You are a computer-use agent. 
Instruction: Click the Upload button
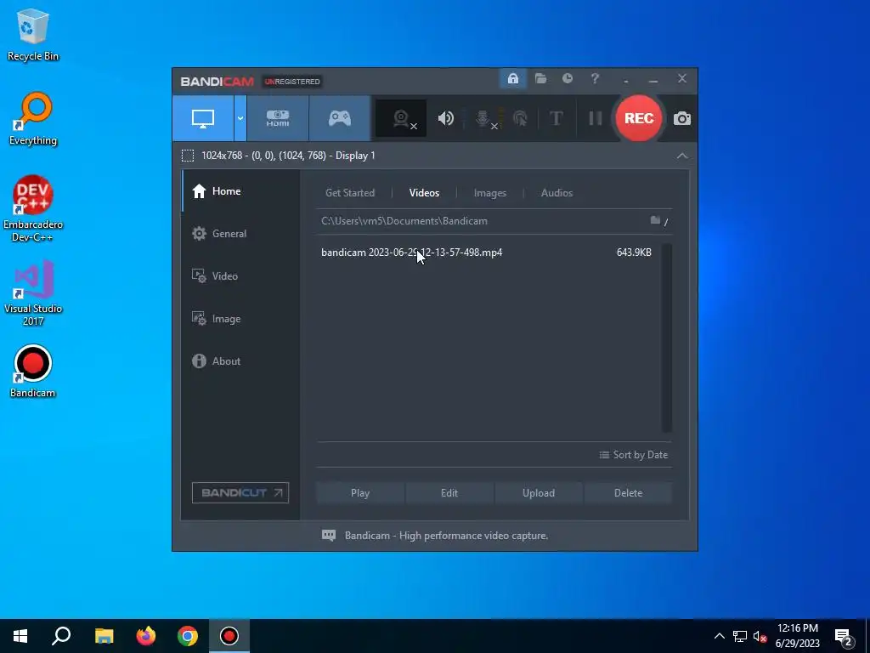[x=538, y=493]
